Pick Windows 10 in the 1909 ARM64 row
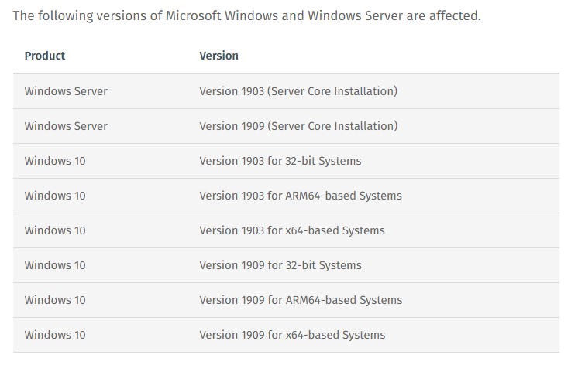Screen dimensions: 578x365 click(x=55, y=300)
